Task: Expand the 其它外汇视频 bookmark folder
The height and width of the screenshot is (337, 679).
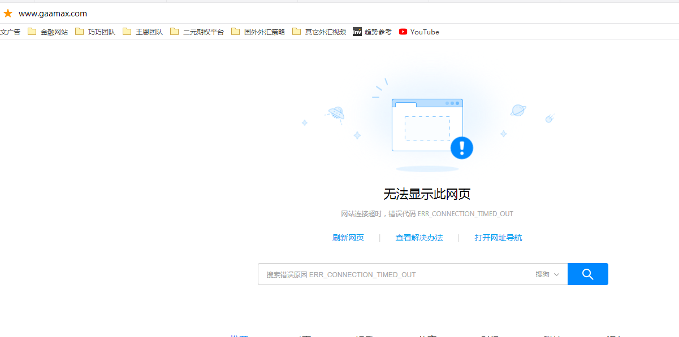Action: coord(319,32)
